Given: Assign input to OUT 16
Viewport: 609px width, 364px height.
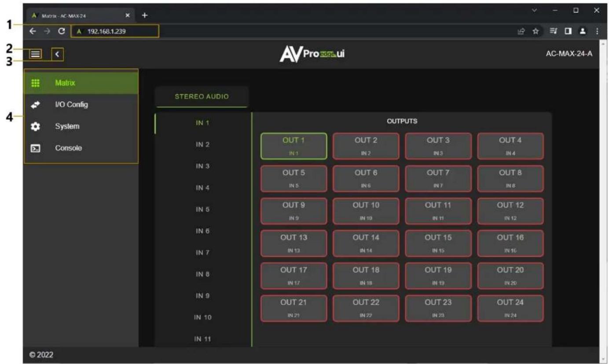Looking at the screenshot, I should pos(510,244).
